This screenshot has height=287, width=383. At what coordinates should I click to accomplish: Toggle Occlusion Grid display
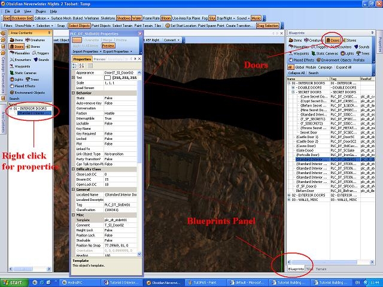pyautogui.click(x=22, y=19)
